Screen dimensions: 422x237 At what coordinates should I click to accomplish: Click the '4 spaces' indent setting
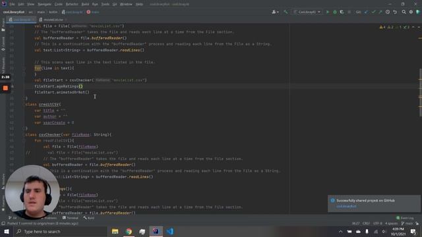[x=391, y=224]
